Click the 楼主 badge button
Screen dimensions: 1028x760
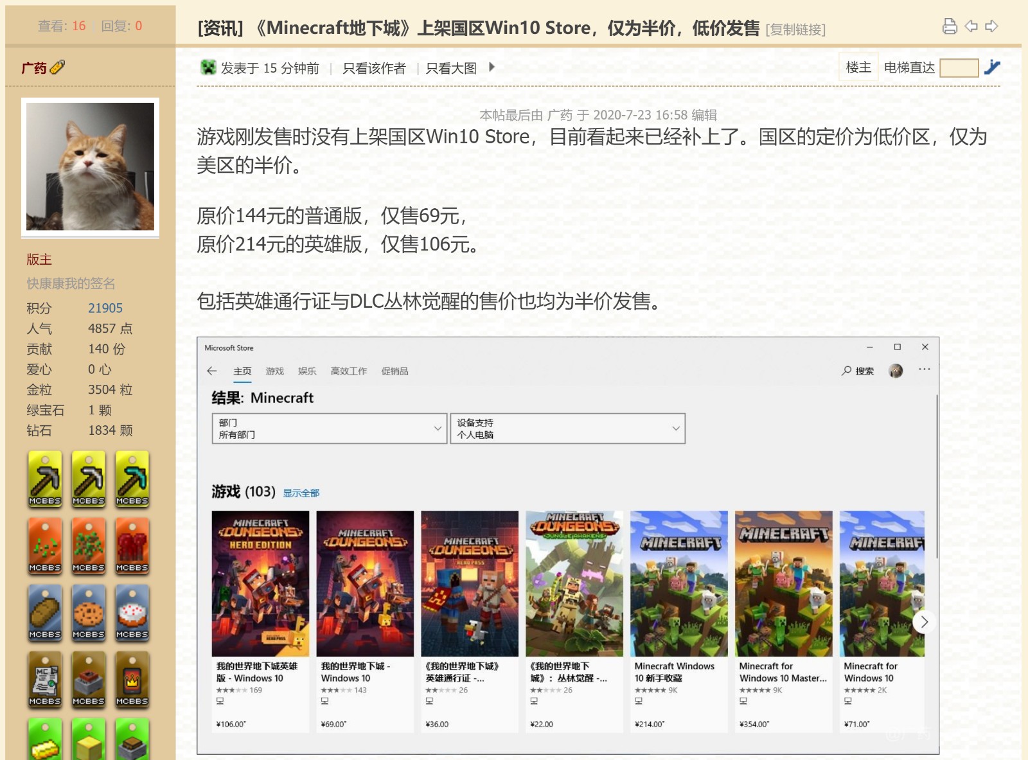tap(858, 67)
